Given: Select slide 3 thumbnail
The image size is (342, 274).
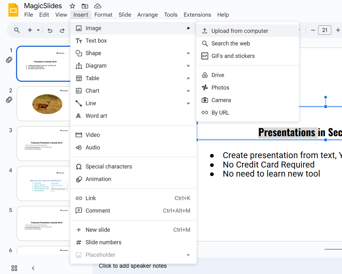Looking at the screenshot, I should pyautogui.click(x=44, y=143).
